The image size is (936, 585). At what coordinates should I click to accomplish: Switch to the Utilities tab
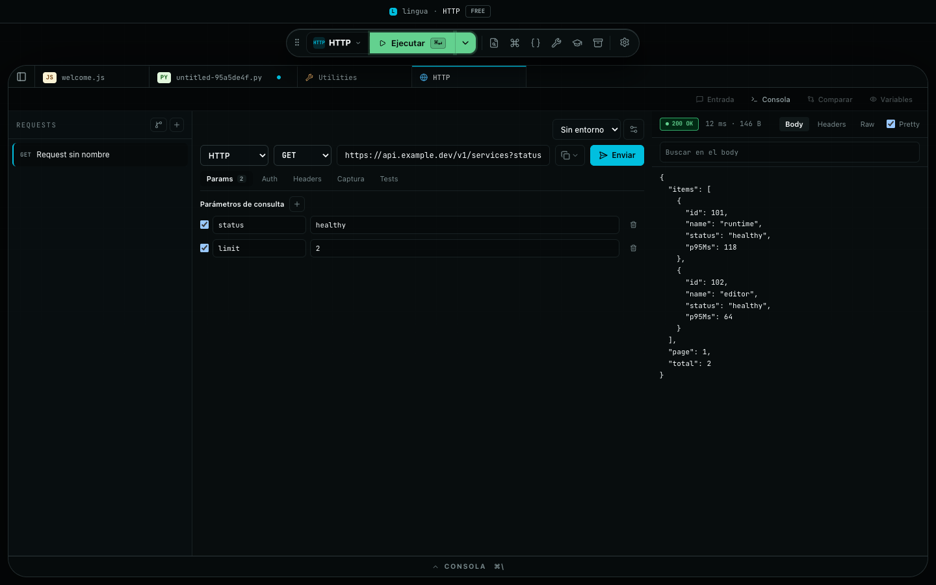tap(354, 77)
